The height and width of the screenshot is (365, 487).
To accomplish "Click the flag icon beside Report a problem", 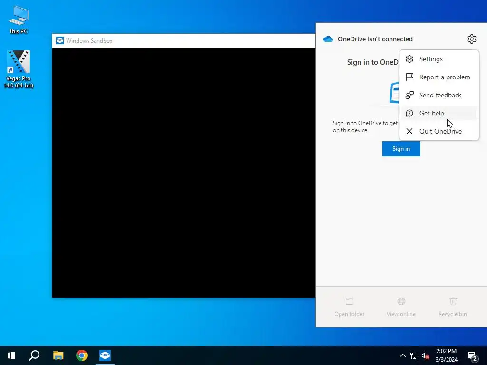I will tap(409, 77).
